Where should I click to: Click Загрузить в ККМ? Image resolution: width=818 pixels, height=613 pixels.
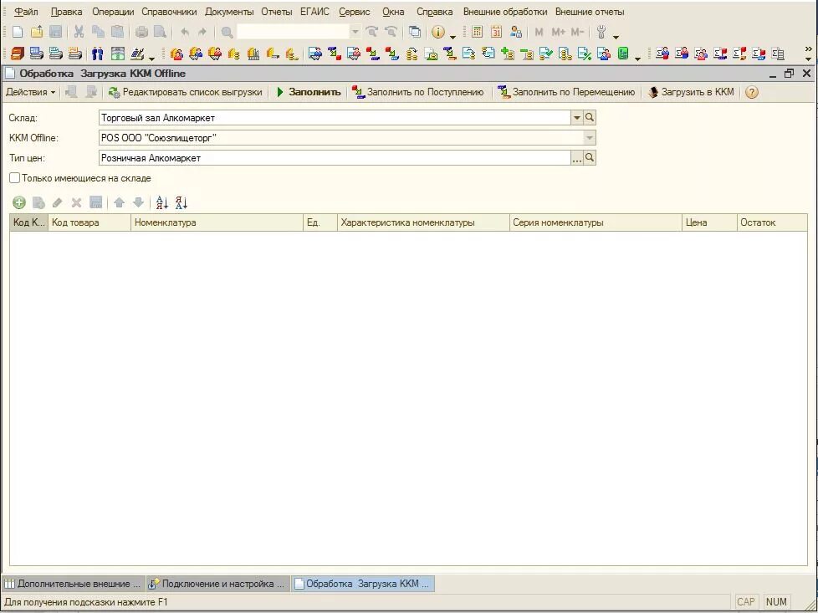[x=691, y=92]
